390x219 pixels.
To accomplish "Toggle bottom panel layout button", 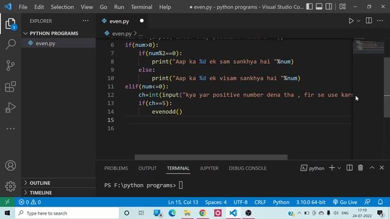I will pos(319,7).
